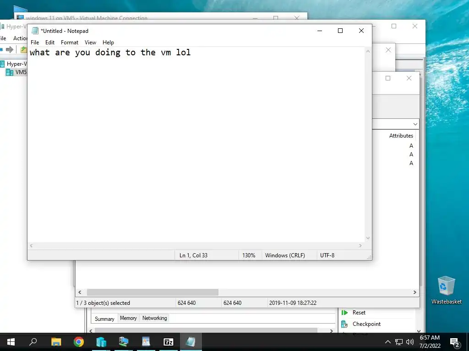This screenshot has width=469, height=351.
Task: Click Actions pane scroll down arrow
Action: point(419,331)
